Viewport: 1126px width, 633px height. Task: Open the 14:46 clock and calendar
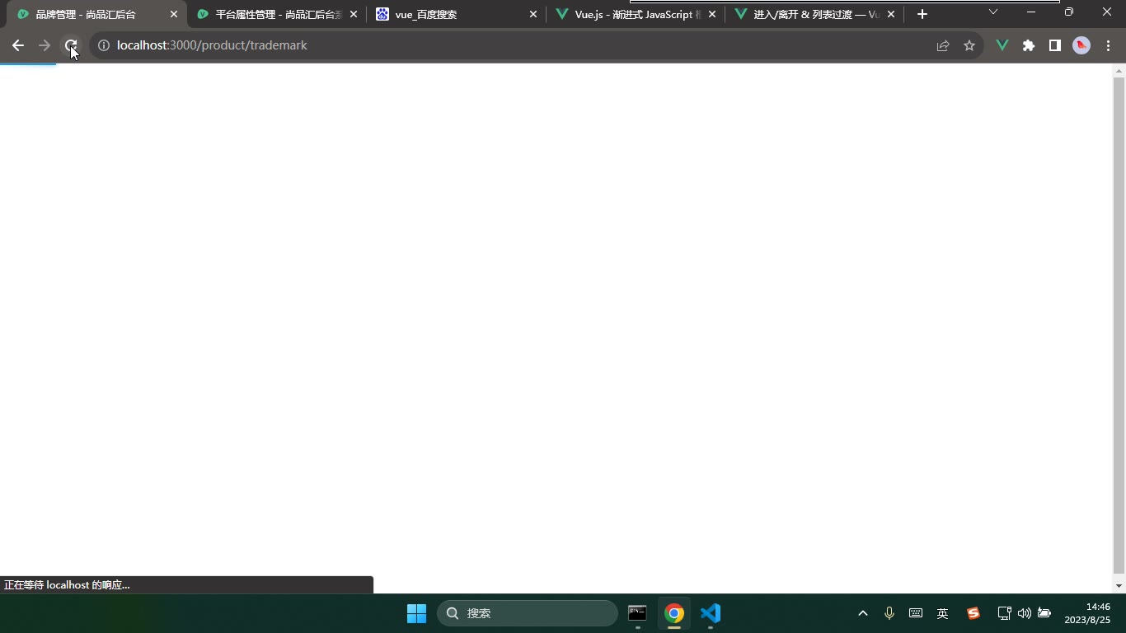click(1087, 613)
